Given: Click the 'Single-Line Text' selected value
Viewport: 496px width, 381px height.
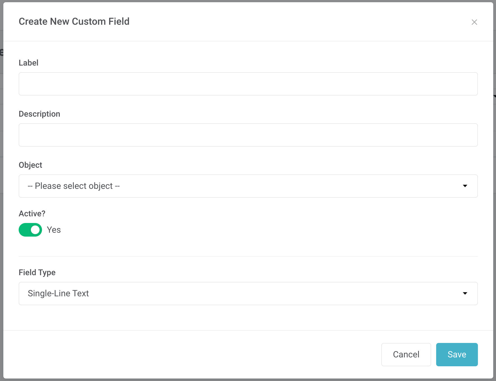Looking at the screenshot, I should (x=58, y=294).
